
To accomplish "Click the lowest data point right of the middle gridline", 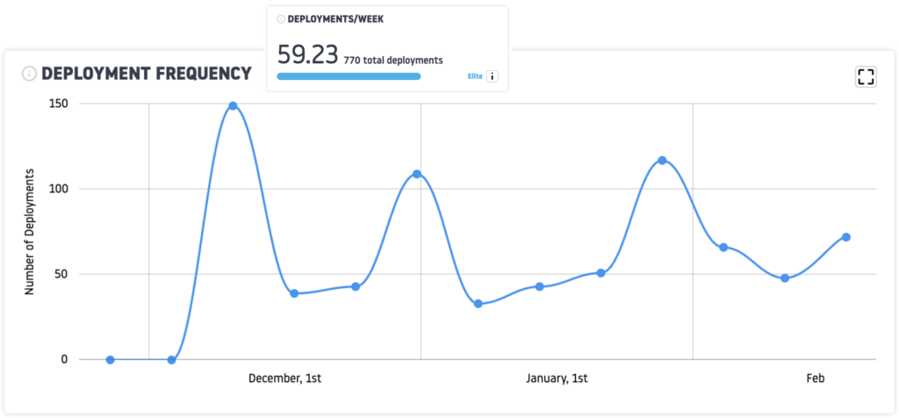I will (478, 304).
